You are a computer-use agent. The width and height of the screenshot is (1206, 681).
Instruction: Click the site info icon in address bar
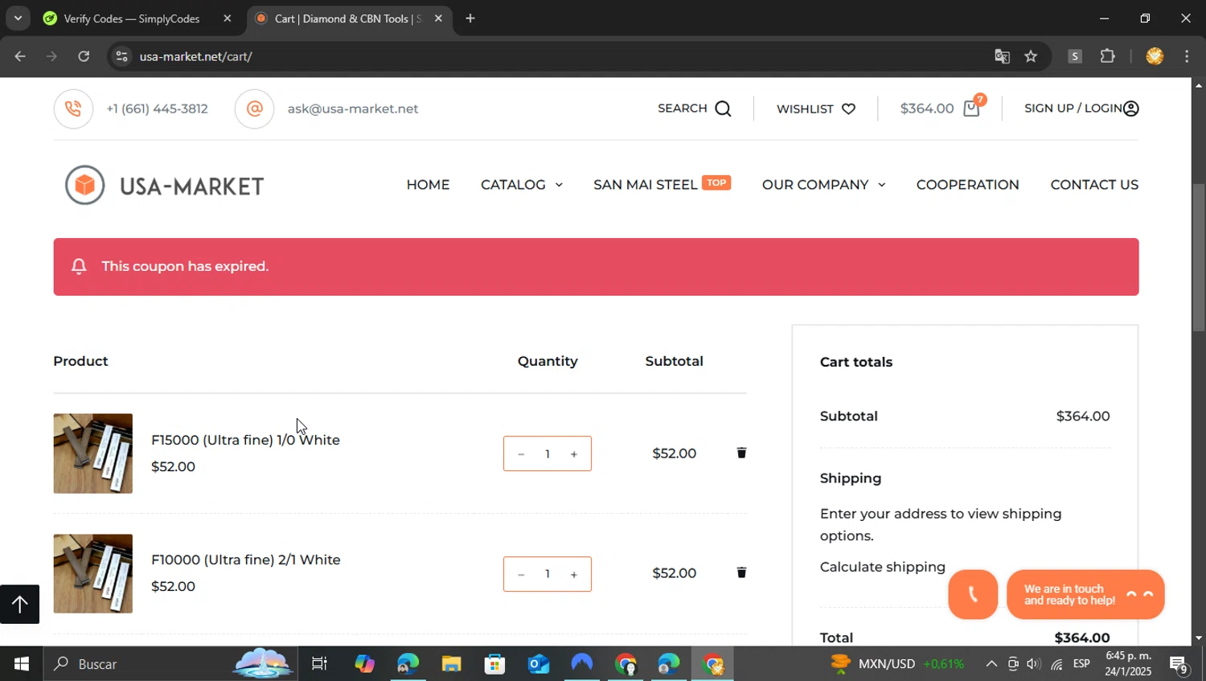click(x=121, y=56)
